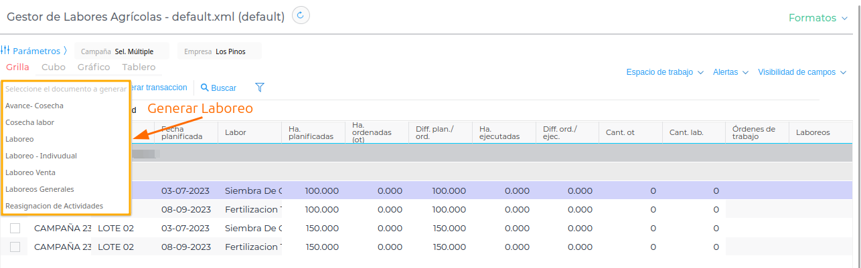Image resolution: width=861 pixels, height=268 pixels.
Task: Expand Espacio de trabajo menu
Action: (x=665, y=72)
